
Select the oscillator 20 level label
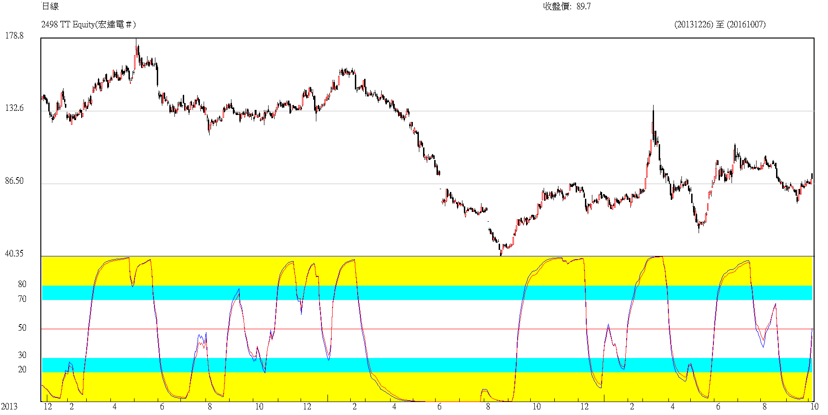coord(22,370)
